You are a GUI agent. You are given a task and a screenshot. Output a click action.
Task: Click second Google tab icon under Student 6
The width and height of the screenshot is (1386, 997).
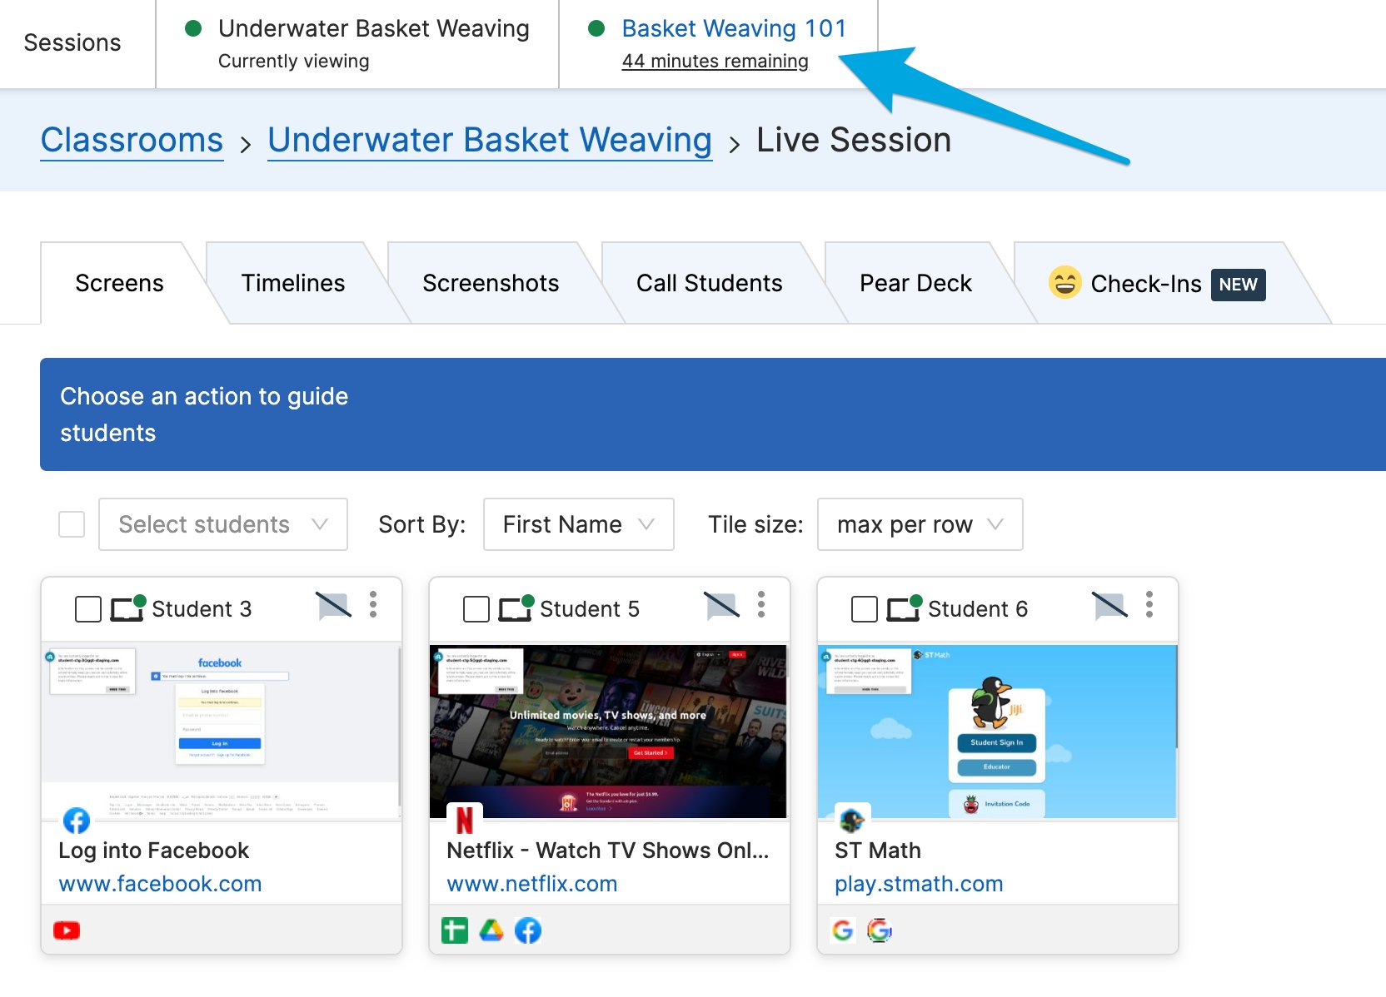coord(879,930)
